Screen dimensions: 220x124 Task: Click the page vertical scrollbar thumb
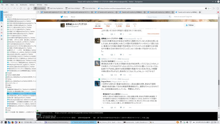(219, 82)
